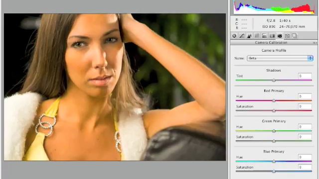Click the portrait photo in the preview

115,87
